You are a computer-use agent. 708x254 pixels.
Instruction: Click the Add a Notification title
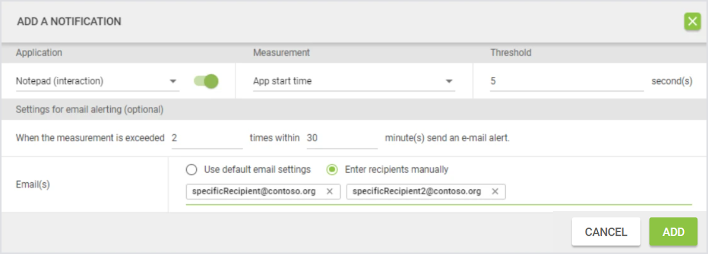69,22
